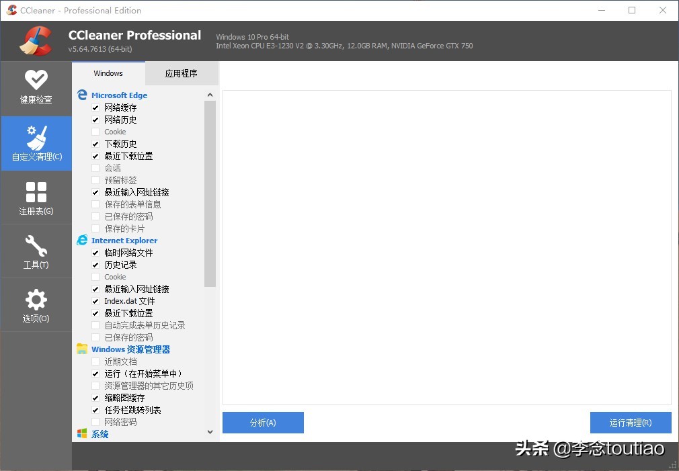Click the 分析(A) button
Screen dimensions: 679x471
(x=263, y=423)
